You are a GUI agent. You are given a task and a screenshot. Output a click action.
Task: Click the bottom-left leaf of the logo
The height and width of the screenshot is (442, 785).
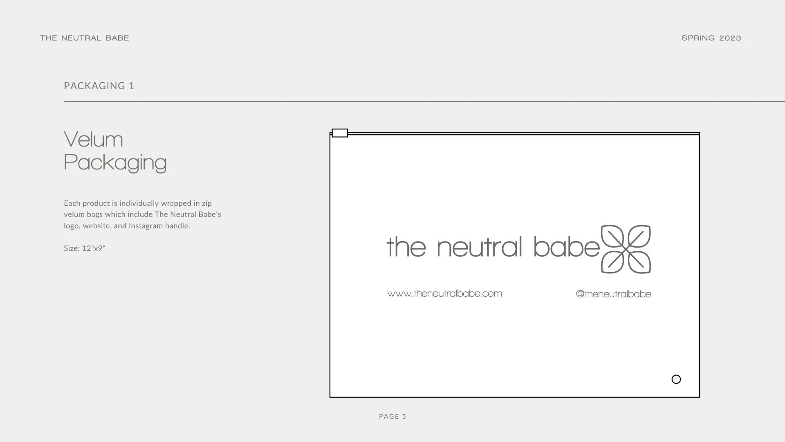coord(612,262)
